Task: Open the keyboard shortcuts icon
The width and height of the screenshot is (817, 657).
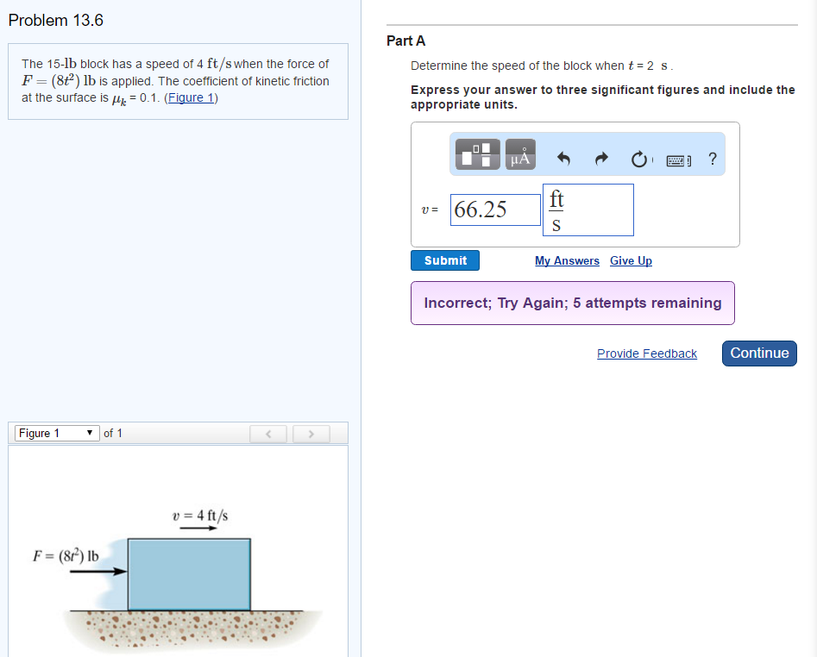Action: click(677, 159)
